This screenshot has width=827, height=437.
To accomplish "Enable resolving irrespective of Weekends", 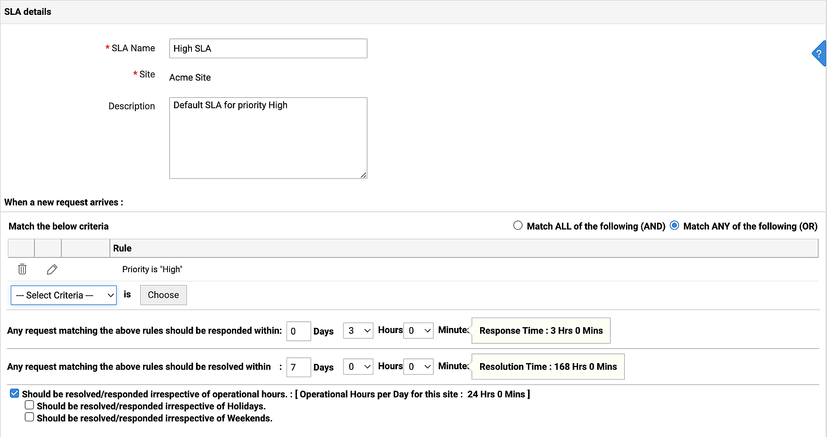I will [29, 417].
